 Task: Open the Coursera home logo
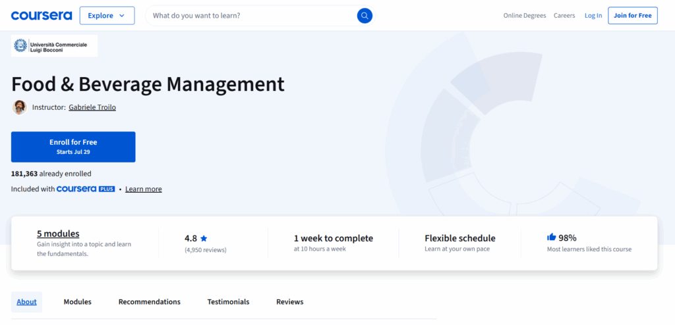(x=42, y=16)
